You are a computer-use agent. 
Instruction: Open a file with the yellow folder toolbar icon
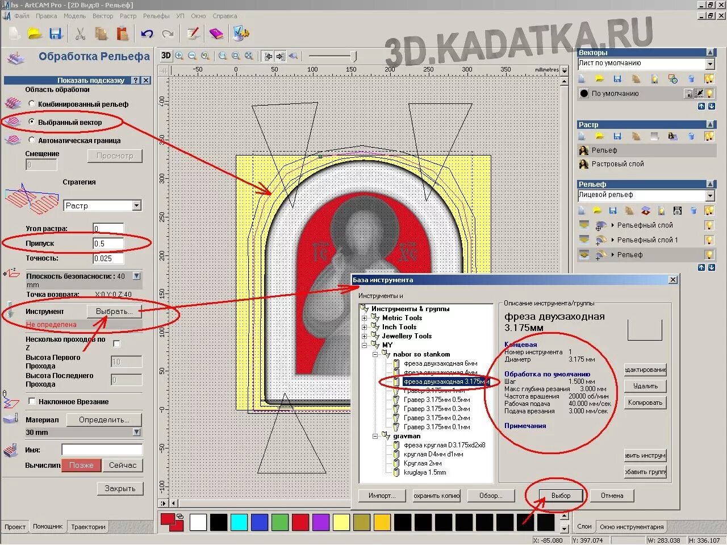tap(35, 33)
